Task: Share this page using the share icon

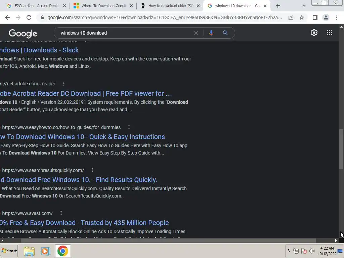Action: pos(291,17)
